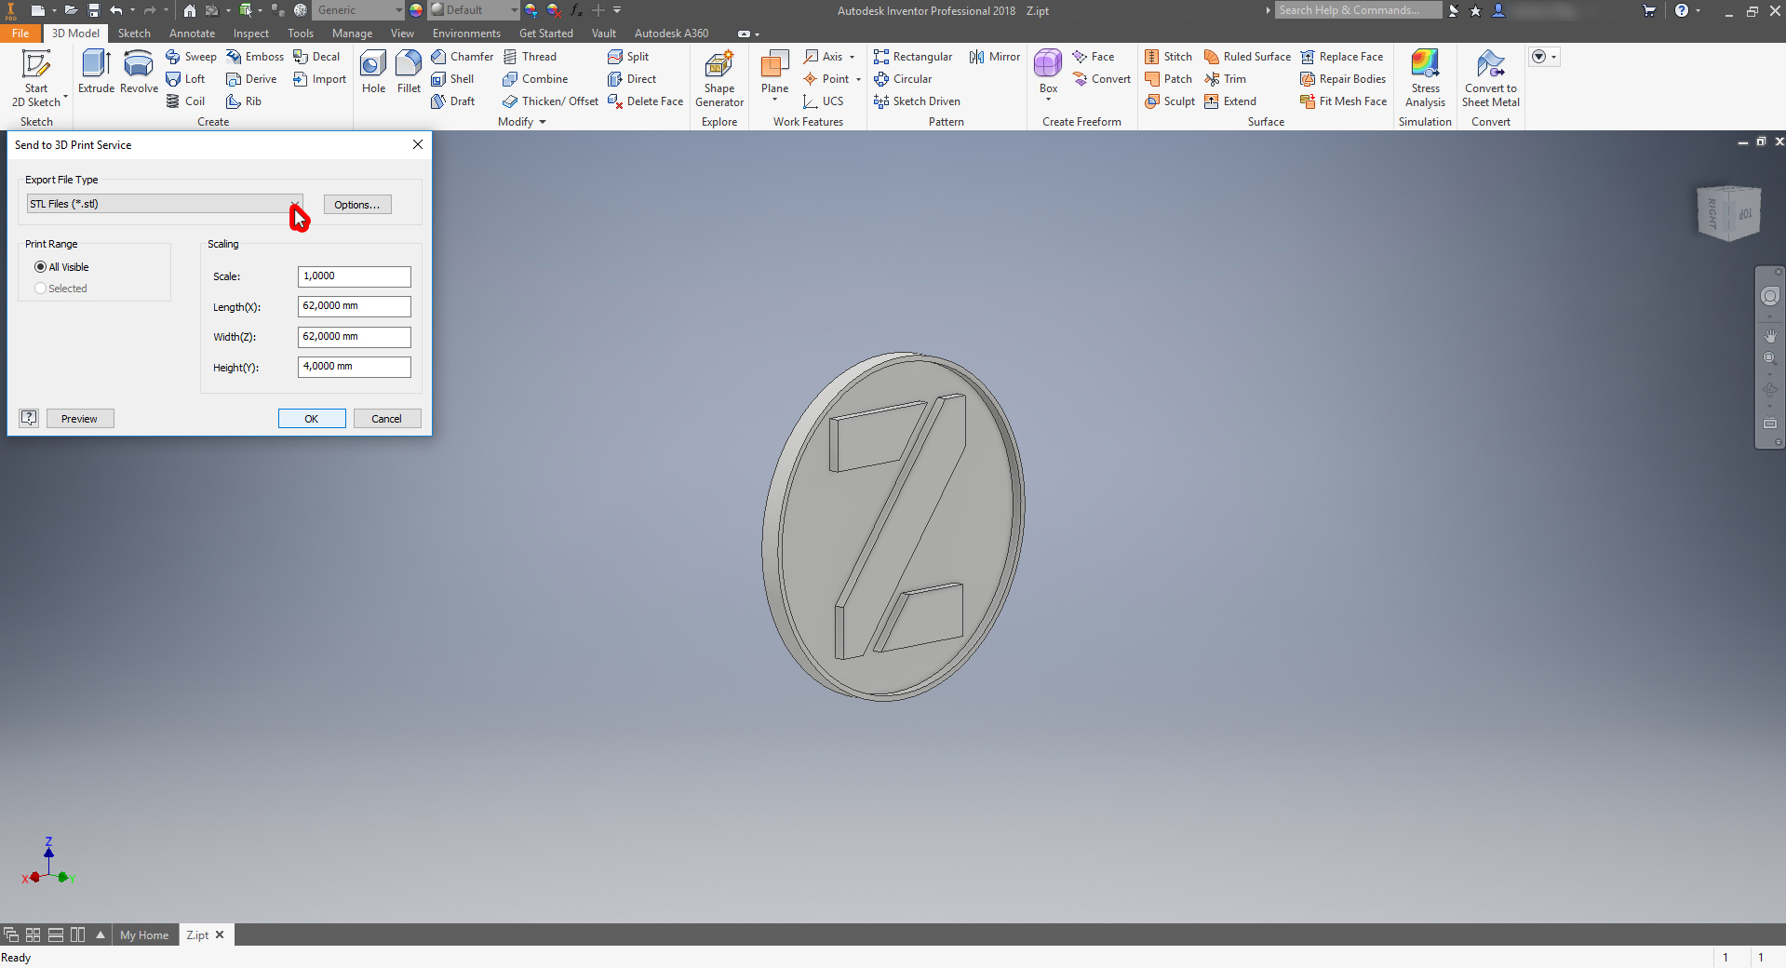This screenshot has height=968, width=1786.
Task: Click the Scale input field
Action: pyautogui.click(x=354, y=276)
